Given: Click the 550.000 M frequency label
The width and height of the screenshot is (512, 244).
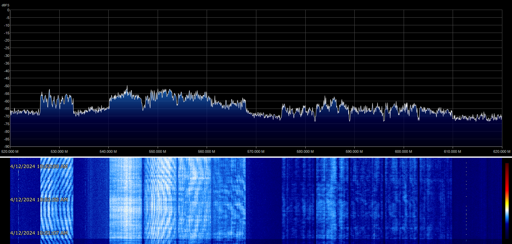Looking at the screenshot, I should 158,151.
